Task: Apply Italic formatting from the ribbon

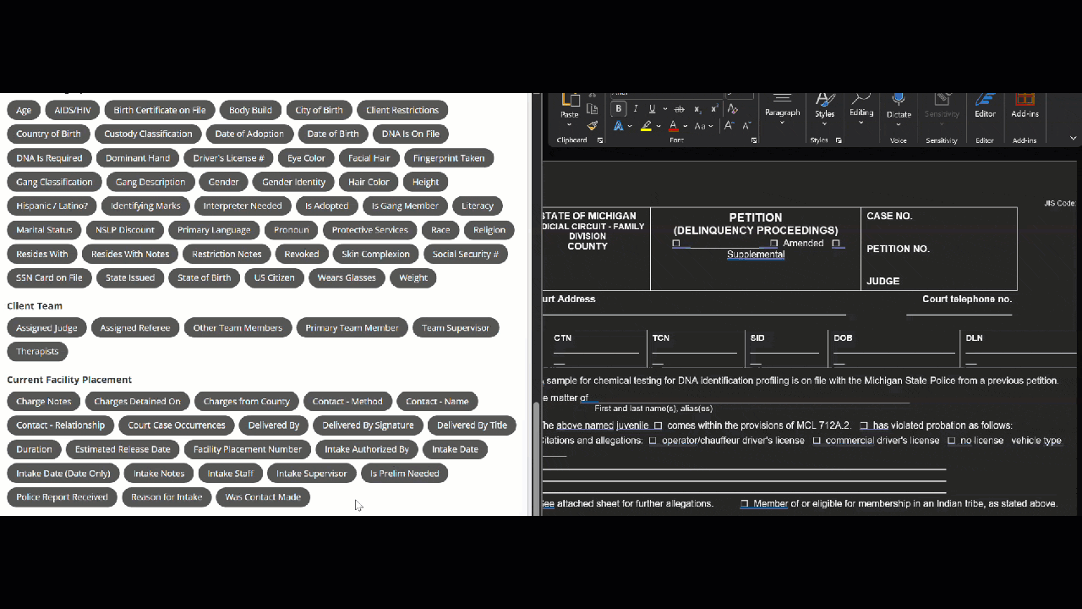Action: 636,109
